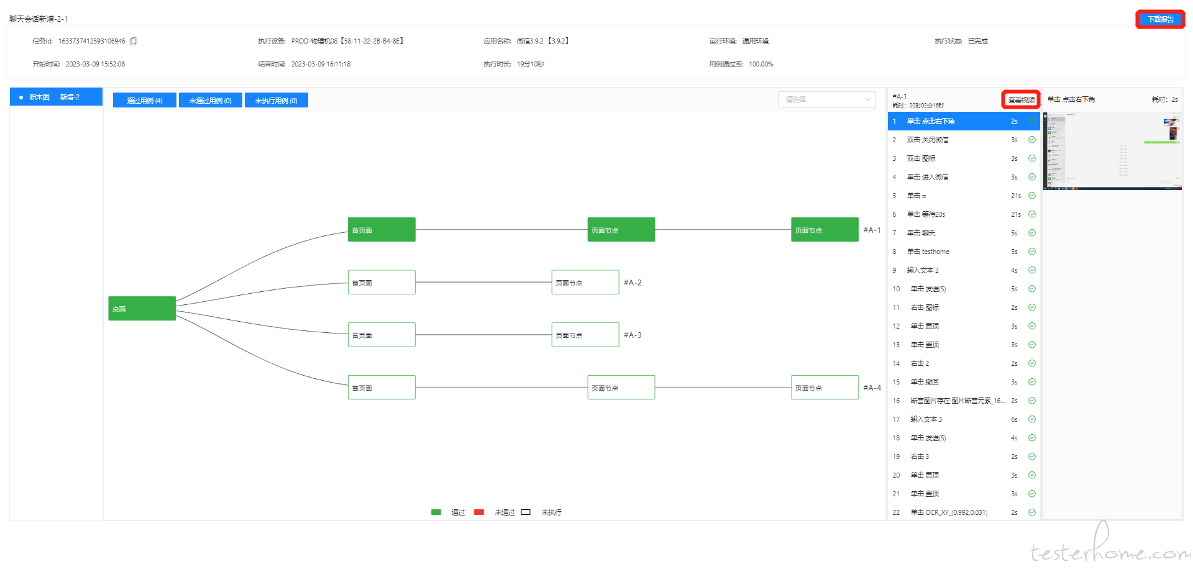Click the pass check icon for step 17 输入文本 3
This screenshot has width=1193, height=577.
coord(1031,419)
